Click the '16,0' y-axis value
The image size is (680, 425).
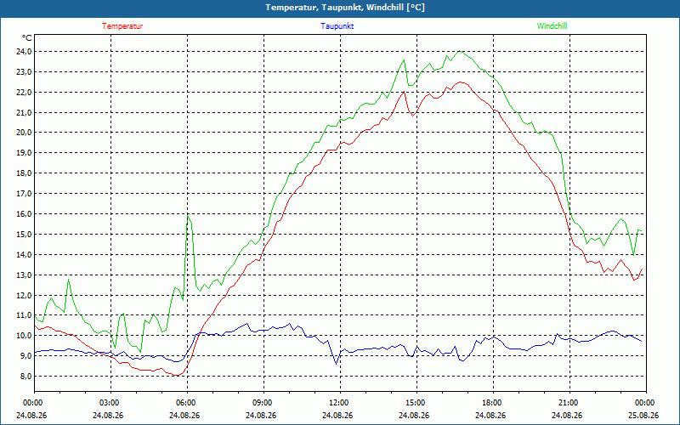25,214
